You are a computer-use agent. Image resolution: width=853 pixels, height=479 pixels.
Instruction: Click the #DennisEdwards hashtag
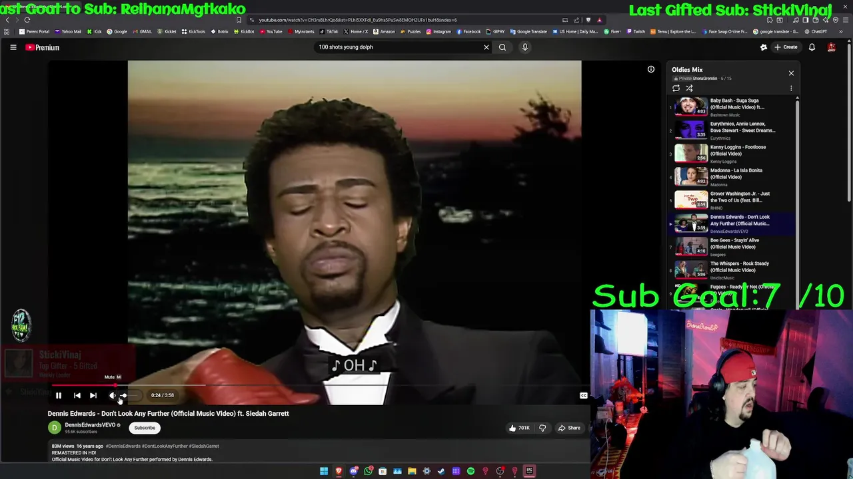[x=123, y=446]
